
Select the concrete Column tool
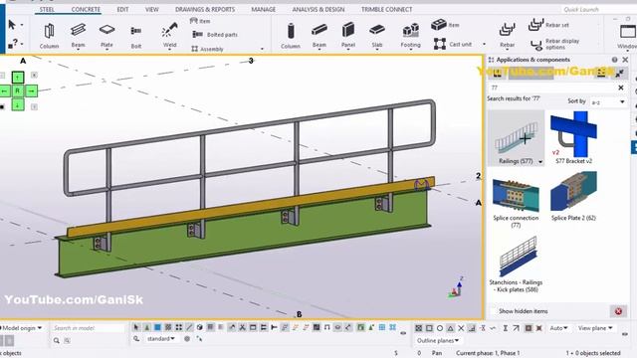pyautogui.click(x=291, y=36)
